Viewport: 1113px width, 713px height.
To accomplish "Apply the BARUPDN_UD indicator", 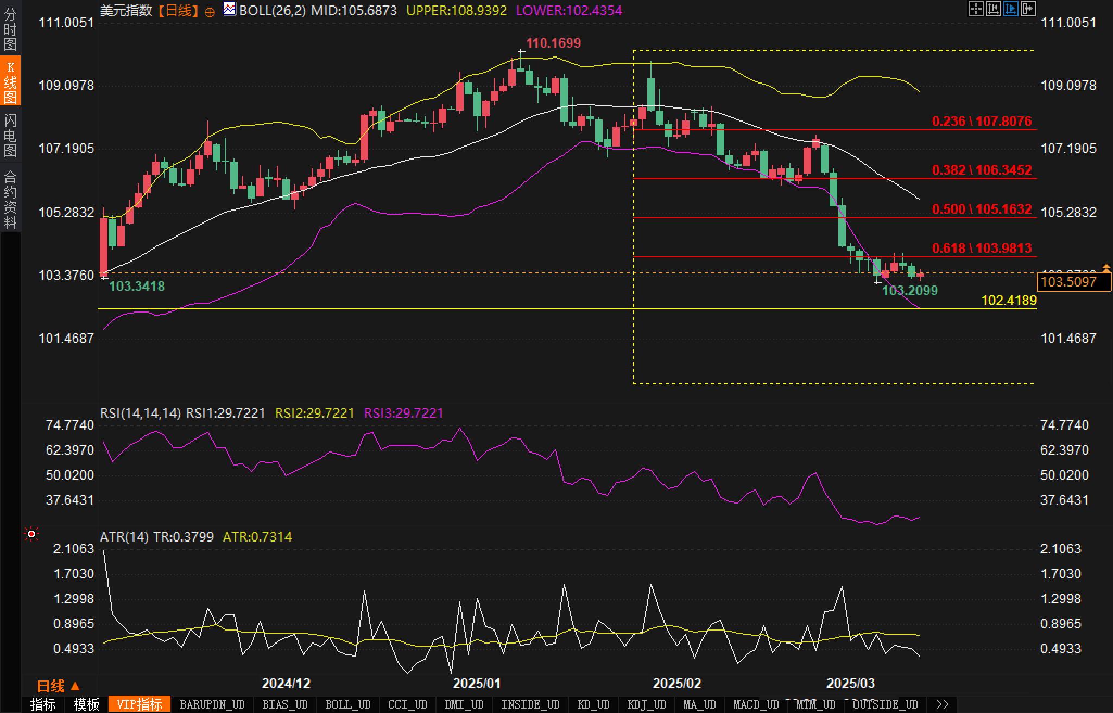I will click(x=212, y=704).
